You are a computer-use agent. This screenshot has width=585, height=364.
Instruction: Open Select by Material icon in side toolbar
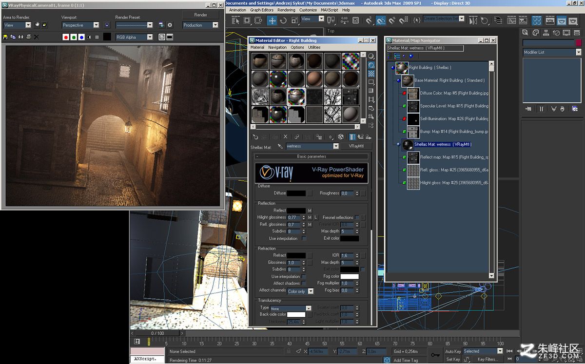tap(371, 116)
